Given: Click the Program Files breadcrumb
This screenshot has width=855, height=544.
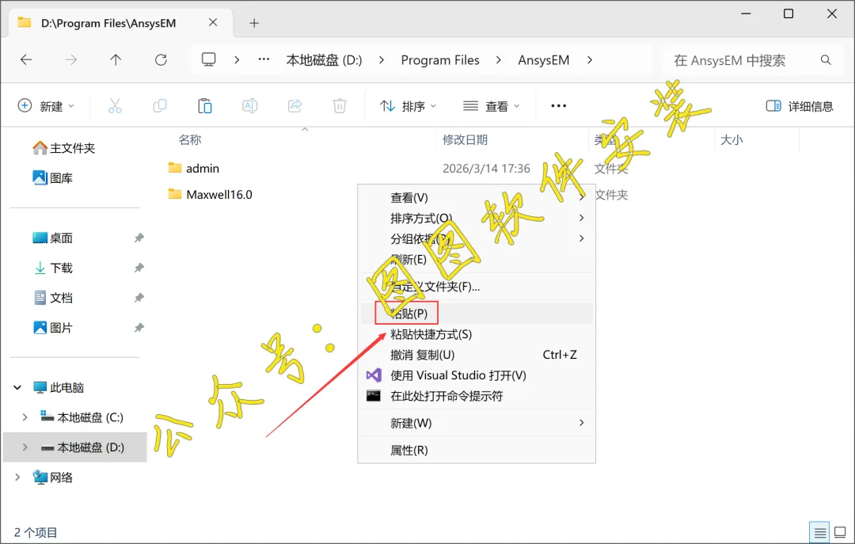Looking at the screenshot, I should pyautogui.click(x=440, y=60).
